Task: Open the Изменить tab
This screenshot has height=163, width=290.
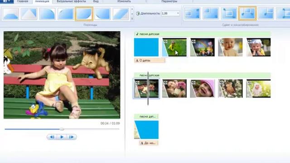Action: click(x=124, y=1)
